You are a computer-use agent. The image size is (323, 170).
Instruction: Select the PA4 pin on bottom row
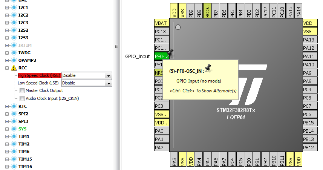(x=199, y=159)
